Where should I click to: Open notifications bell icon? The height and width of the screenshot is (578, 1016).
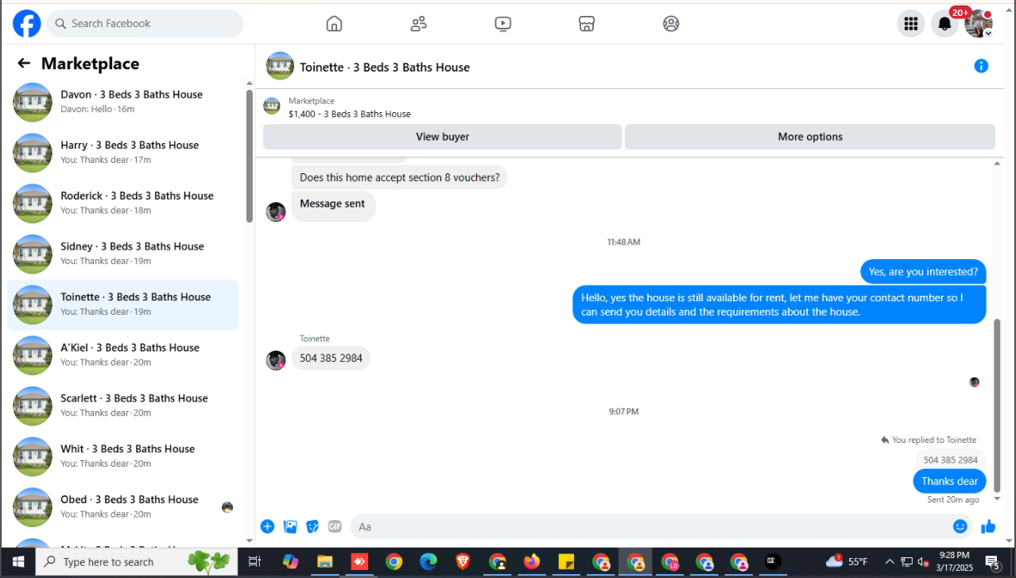pyautogui.click(x=944, y=24)
